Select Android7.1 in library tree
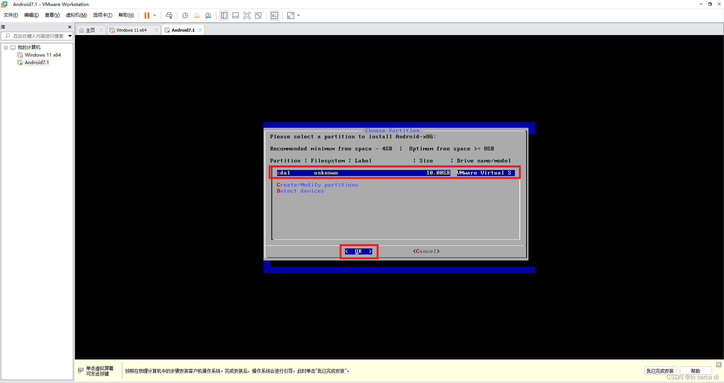The height and width of the screenshot is (383, 724). tap(37, 63)
